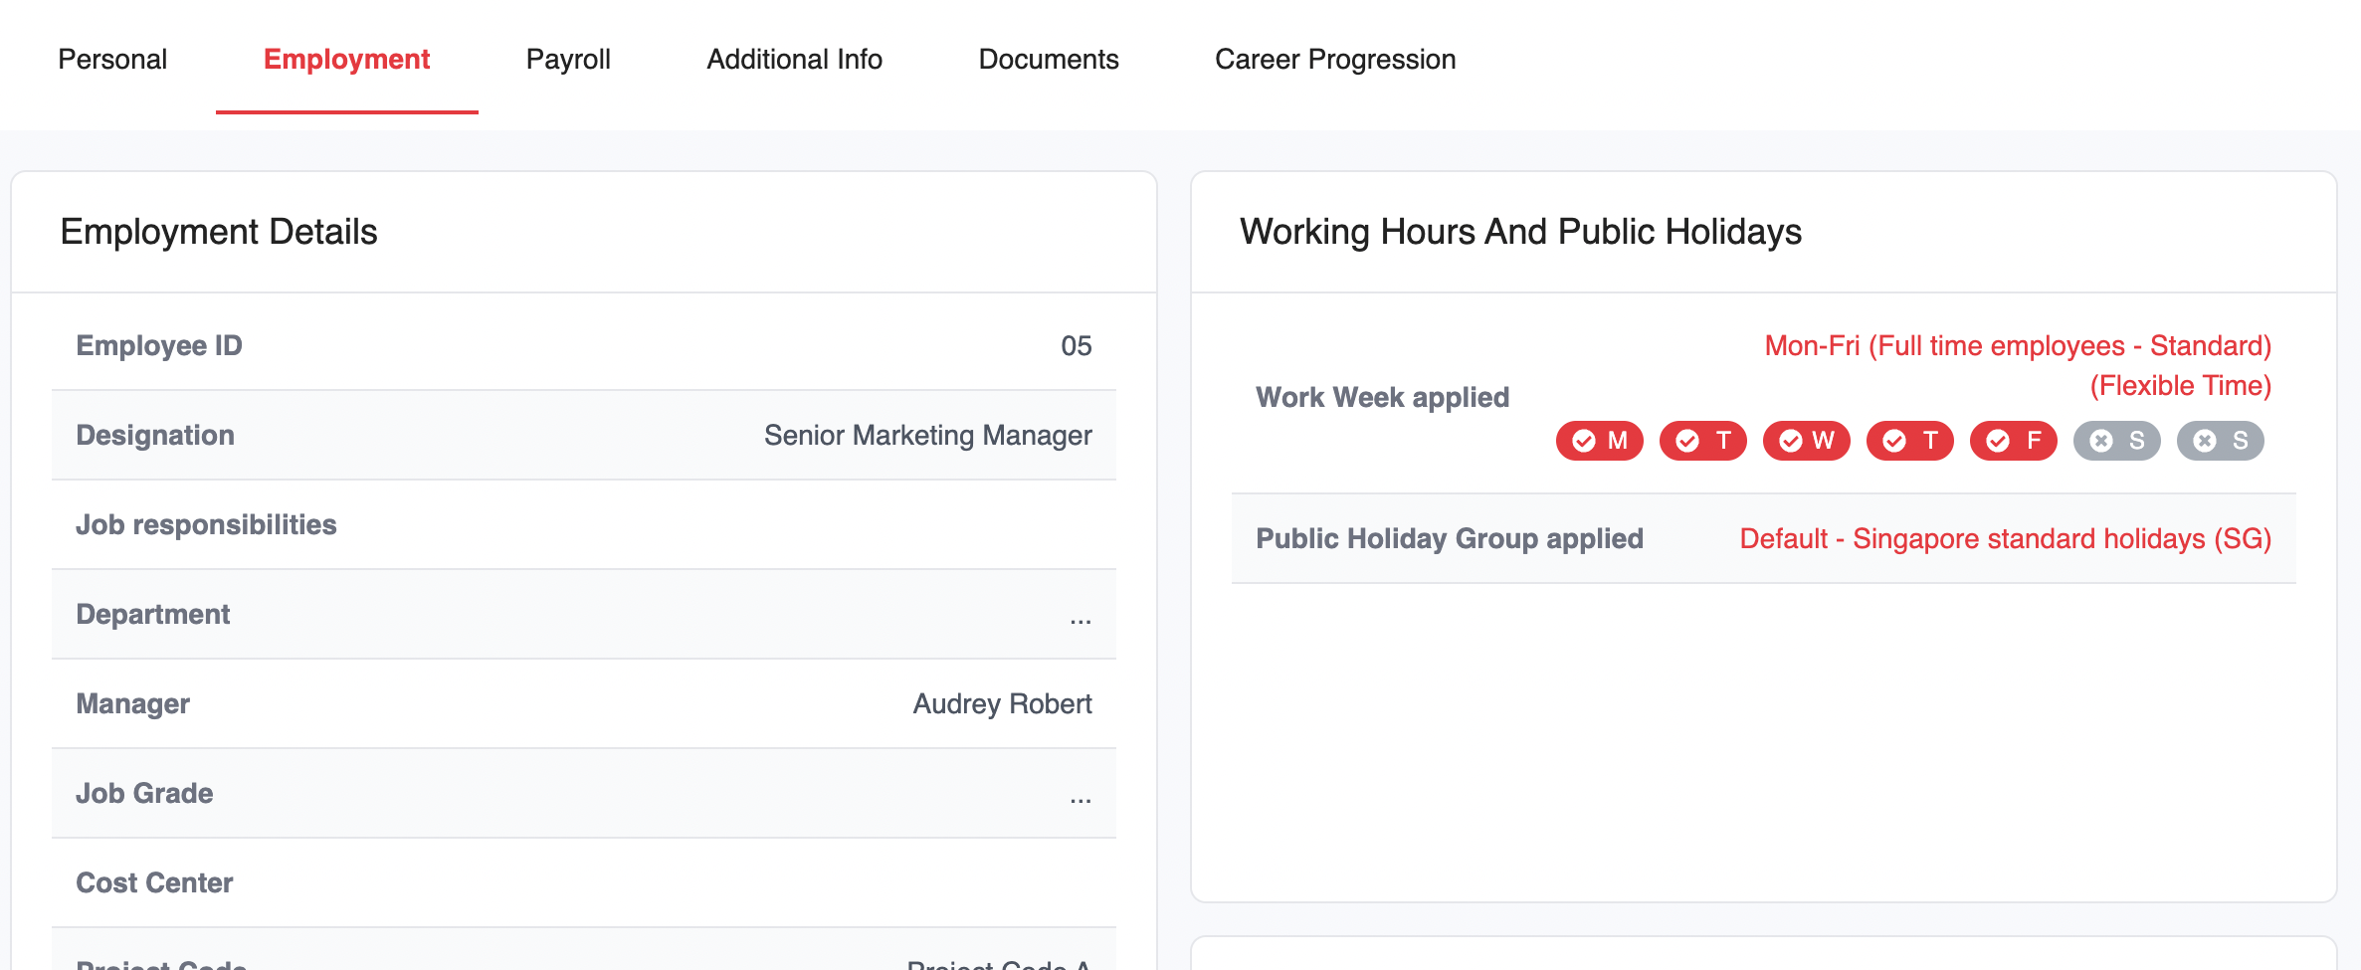The height and width of the screenshot is (970, 2361).
Task: Click the Job responsibilities row label
Action: pos(206,524)
